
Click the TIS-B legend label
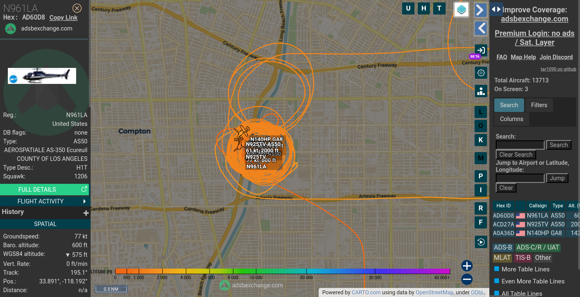tap(523, 258)
